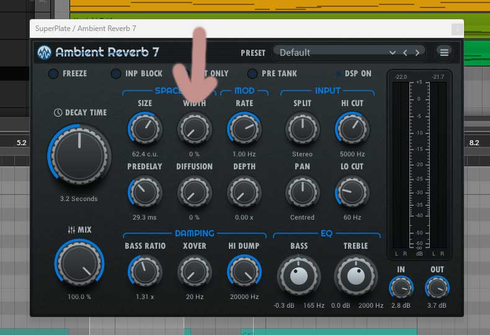Click the Hi Cut input knob

(352, 129)
